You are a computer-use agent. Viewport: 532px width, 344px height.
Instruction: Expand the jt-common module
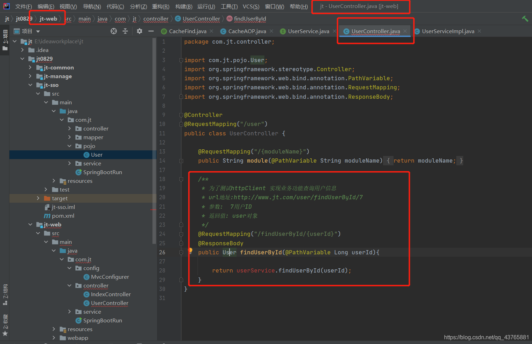(x=30, y=67)
